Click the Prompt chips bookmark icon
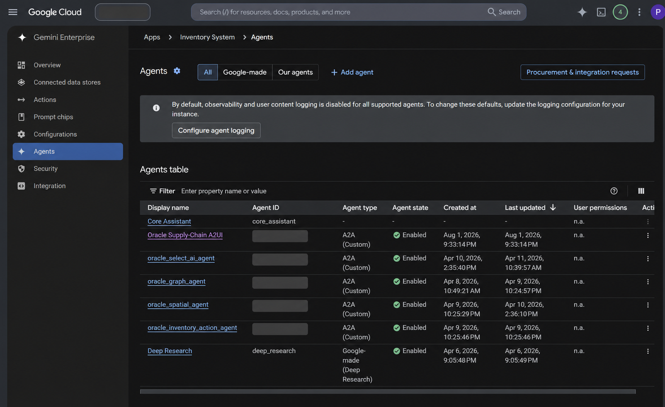665x407 pixels. click(21, 117)
